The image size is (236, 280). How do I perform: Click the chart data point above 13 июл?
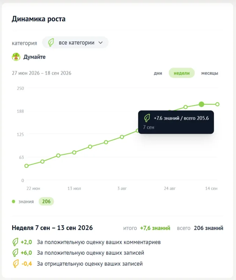(x=74, y=152)
